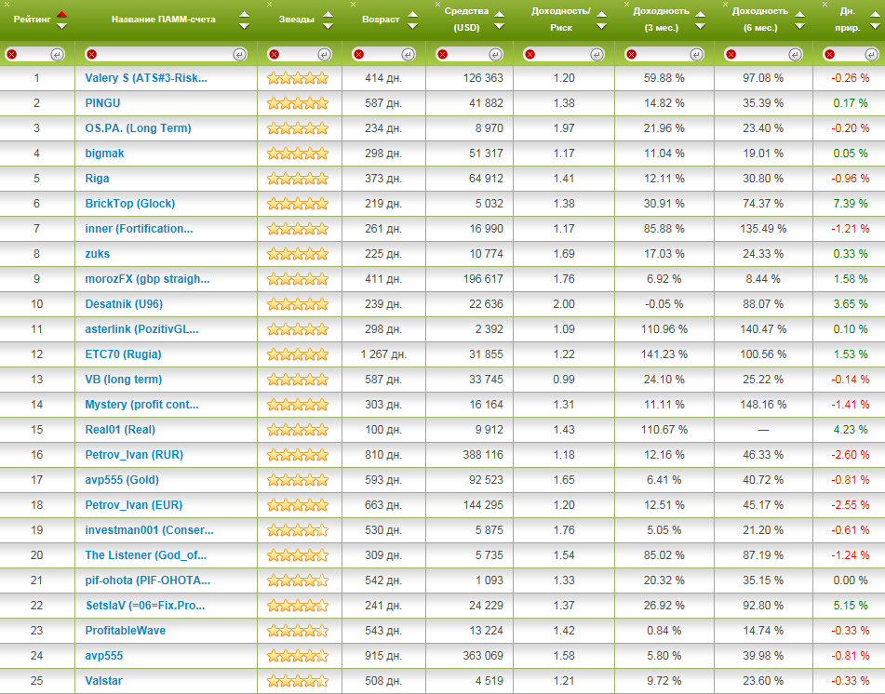This screenshot has width=885, height=694.
Task: Sort Возраст column ascending with up arrow
Action: [x=412, y=15]
